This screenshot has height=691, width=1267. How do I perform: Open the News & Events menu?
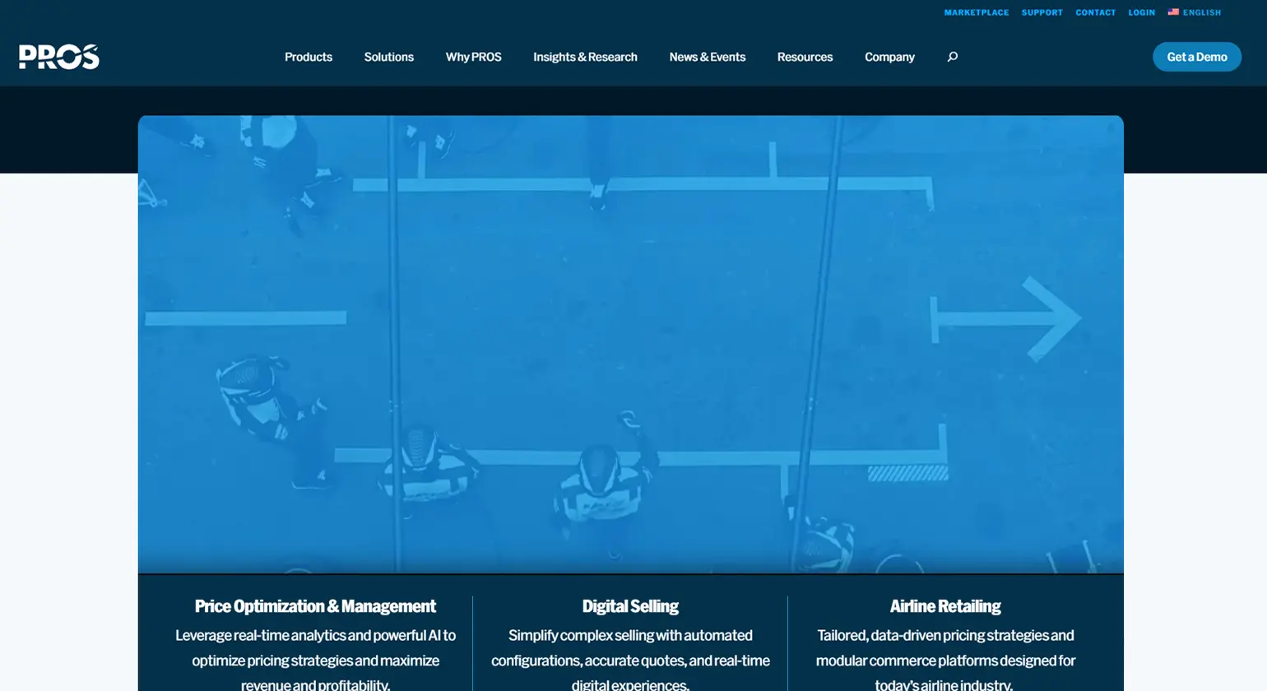[707, 57]
